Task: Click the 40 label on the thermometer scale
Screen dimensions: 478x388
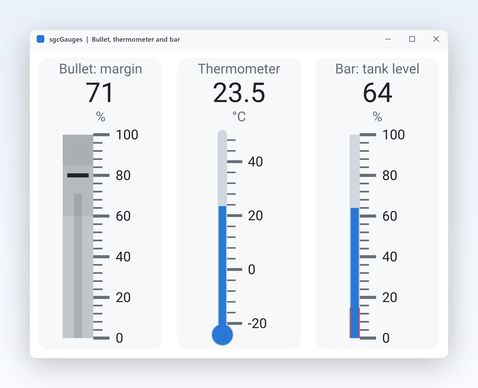Action: coord(255,161)
